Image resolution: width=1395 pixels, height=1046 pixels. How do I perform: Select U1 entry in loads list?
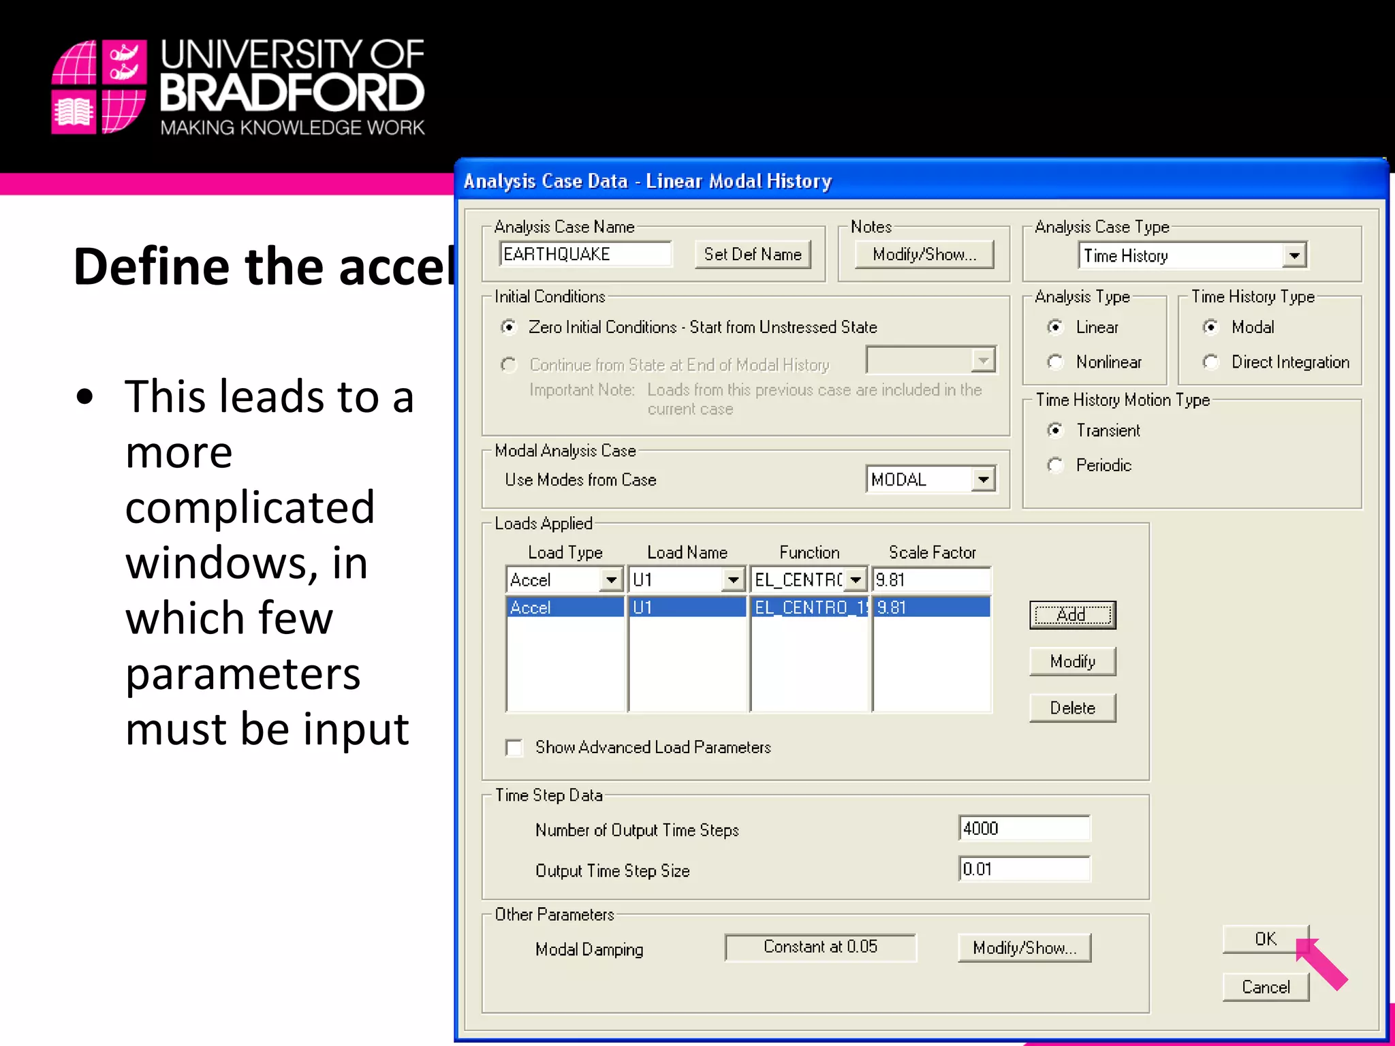coord(687,607)
